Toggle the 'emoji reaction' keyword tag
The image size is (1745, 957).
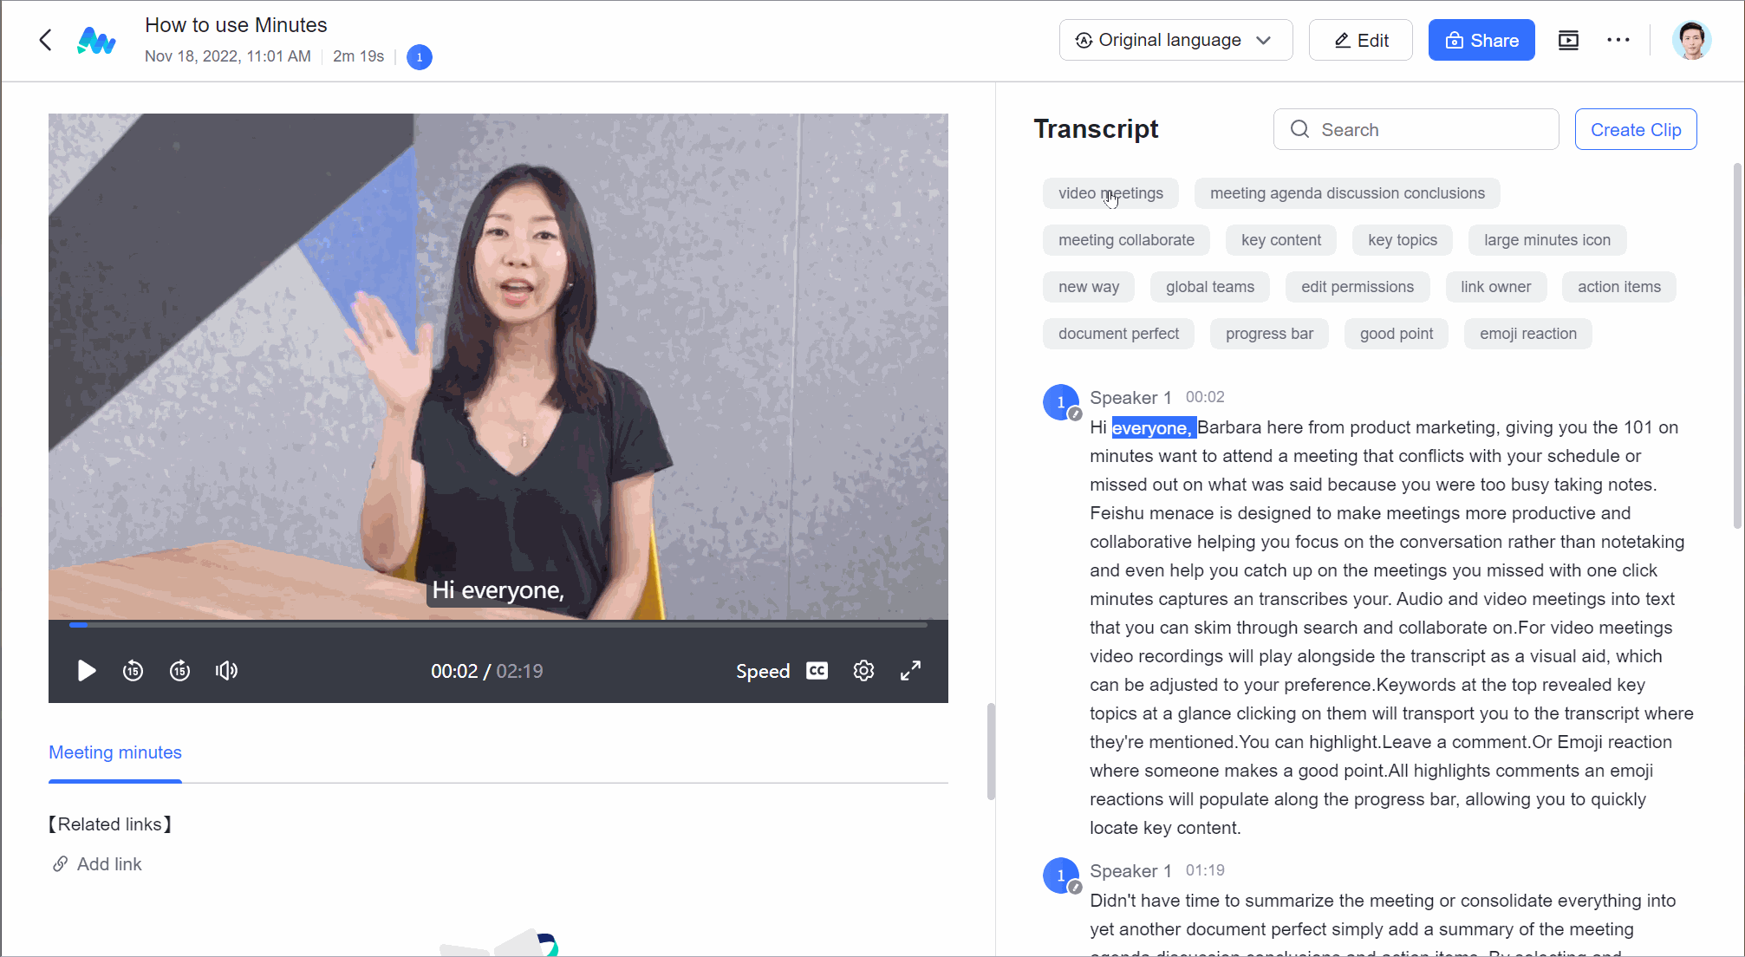[1527, 333]
